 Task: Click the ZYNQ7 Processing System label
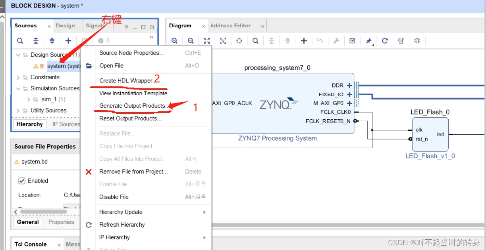point(278,138)
